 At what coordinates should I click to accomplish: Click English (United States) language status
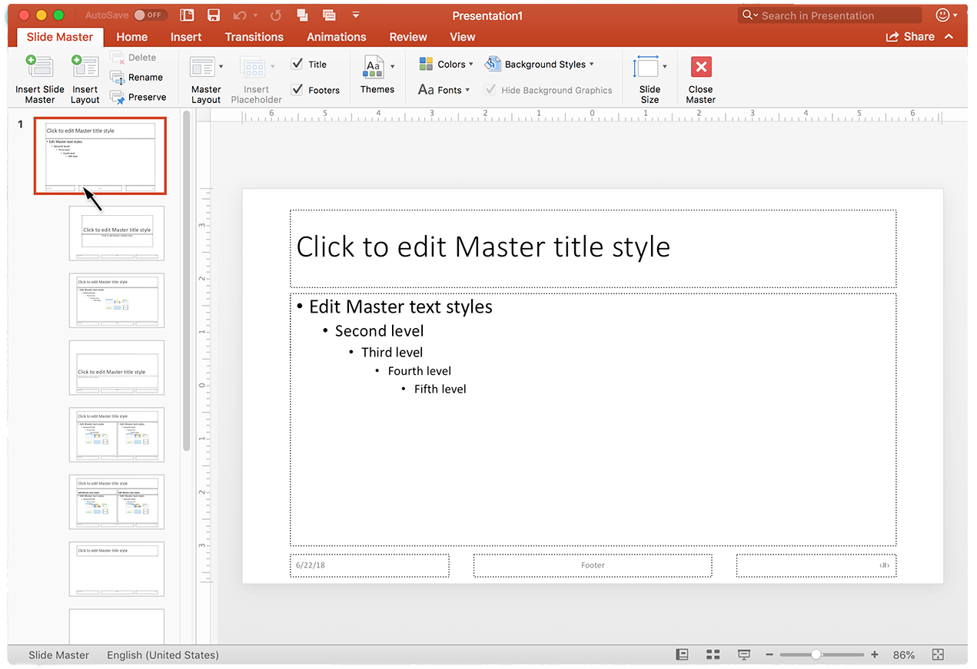[x=163, y=655]
